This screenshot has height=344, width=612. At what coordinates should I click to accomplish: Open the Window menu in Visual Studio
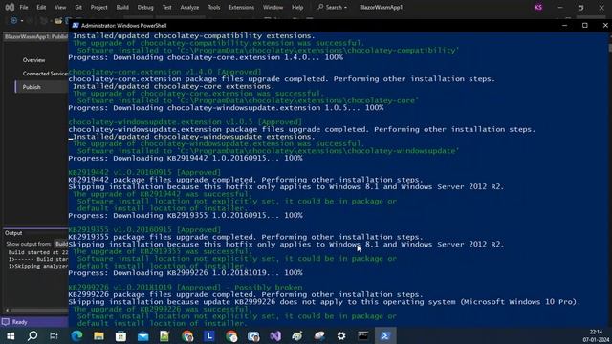(273, 7)
